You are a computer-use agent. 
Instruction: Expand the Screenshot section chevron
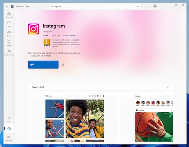168,87
